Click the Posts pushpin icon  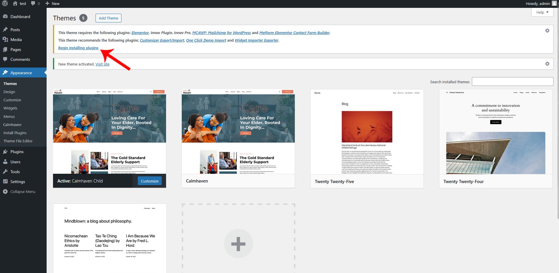pos(5,30)
